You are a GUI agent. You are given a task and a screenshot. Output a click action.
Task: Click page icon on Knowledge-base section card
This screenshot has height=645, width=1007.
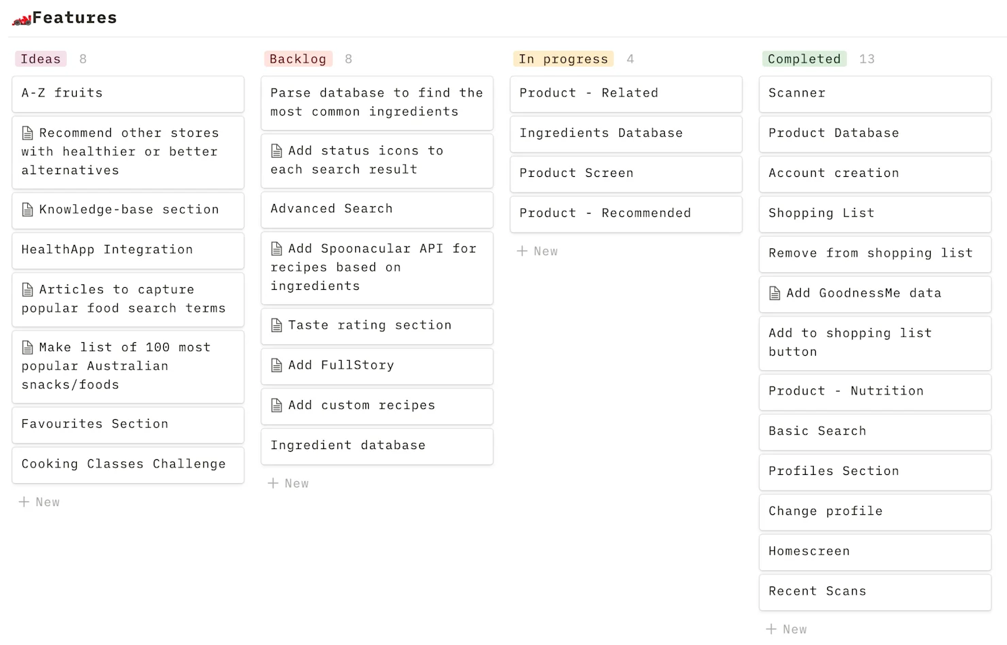28,210
